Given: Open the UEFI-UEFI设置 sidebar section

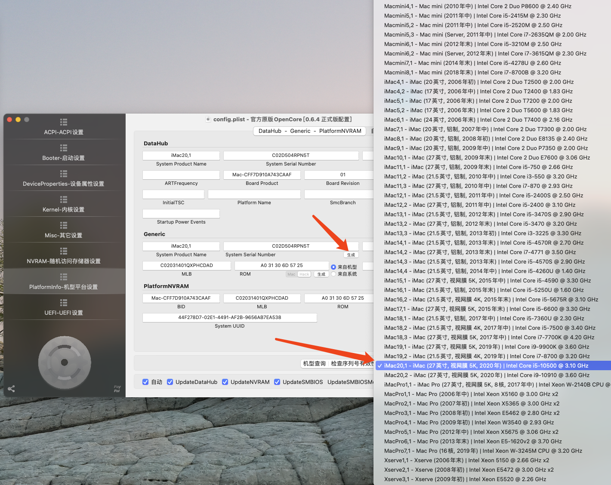Looking at the screenshot, I should pyautogui.click(x=64, y=307).
